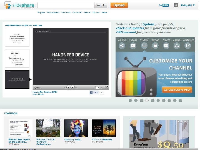The width and height of the screenshot is (200, 150).
Task: Click A Tour in Palestine link
Action: 102,139
